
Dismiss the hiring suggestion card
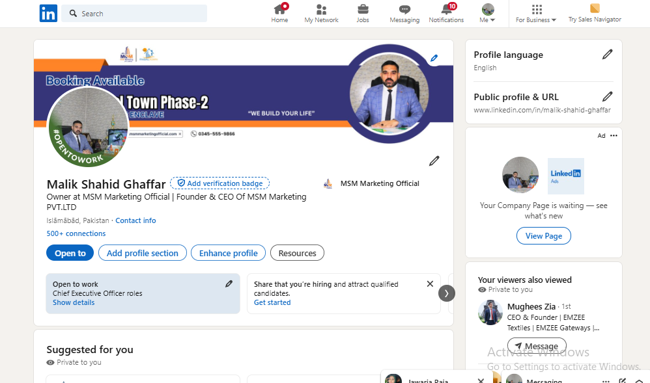click(x=430, y=284)
